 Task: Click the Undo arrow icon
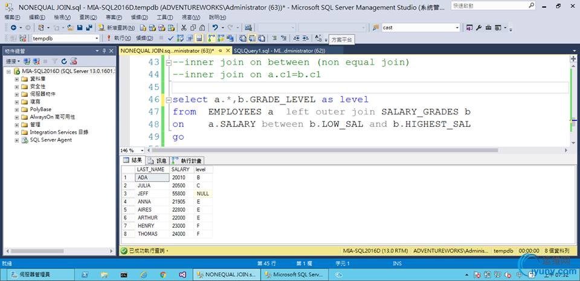[x=215, y=28]
